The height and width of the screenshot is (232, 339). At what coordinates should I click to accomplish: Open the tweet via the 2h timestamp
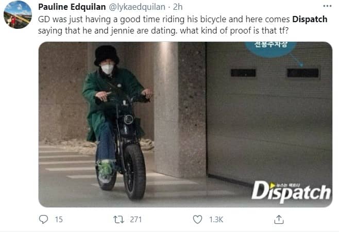(178, 7)
